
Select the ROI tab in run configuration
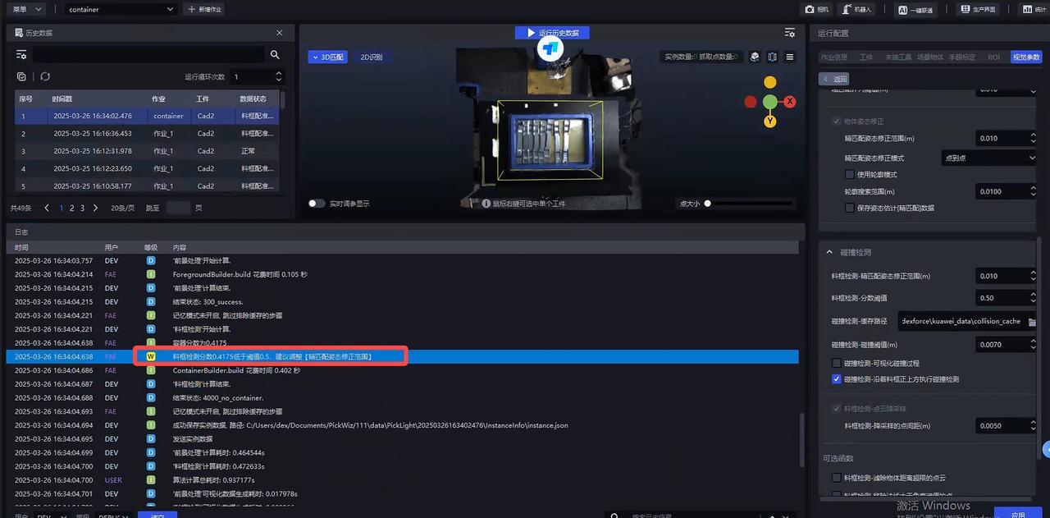tap(993, 57)
